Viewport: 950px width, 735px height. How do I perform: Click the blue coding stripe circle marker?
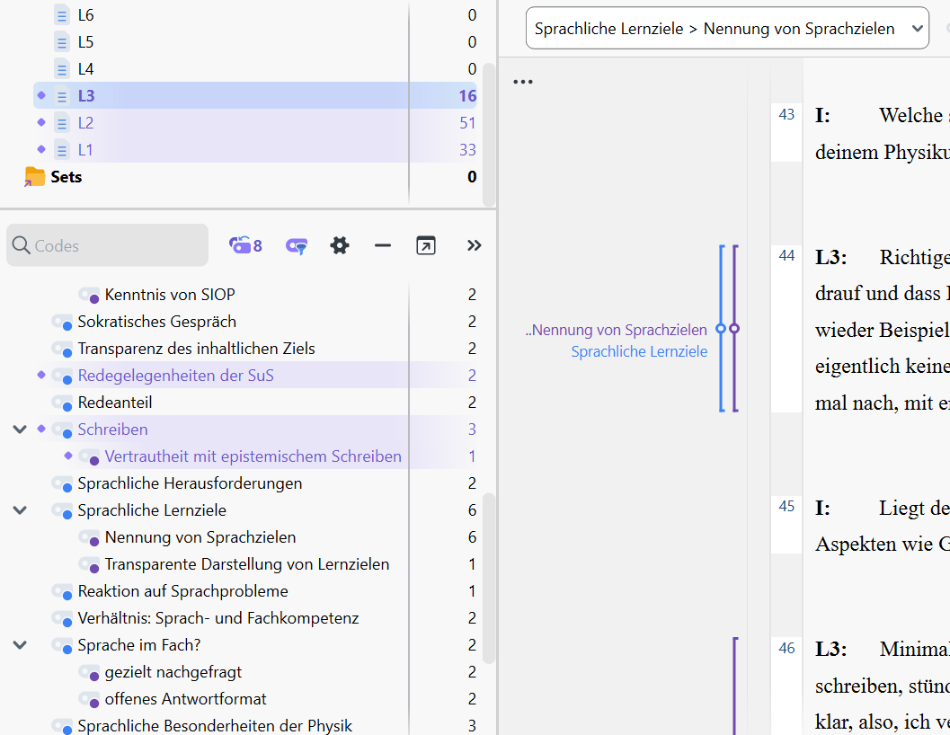click(x=721, y=329)
